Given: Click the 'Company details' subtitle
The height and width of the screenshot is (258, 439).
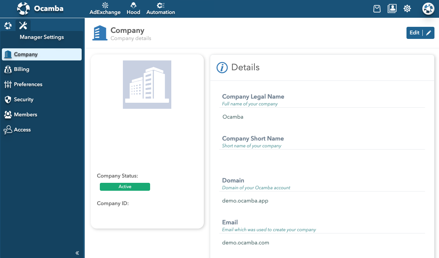Looking at the screenshot, I should (131, 38).
